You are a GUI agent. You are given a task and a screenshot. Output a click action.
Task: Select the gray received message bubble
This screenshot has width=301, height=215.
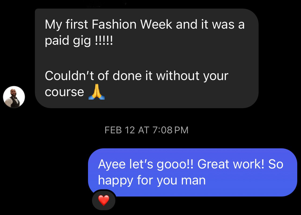(x=147, y=58)
